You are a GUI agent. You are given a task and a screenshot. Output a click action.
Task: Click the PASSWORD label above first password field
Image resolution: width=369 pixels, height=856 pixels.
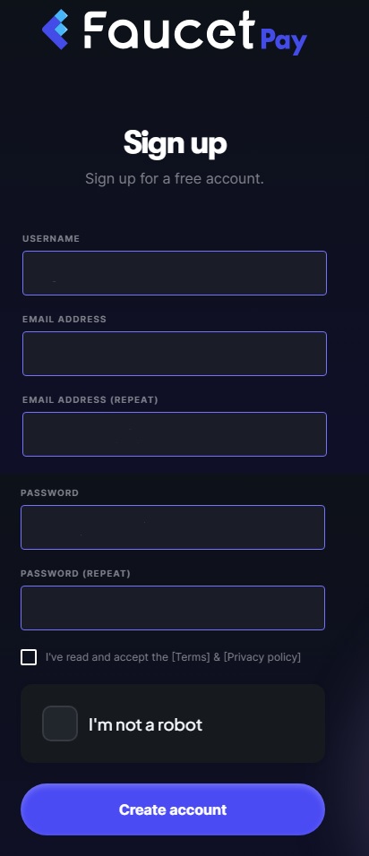coord(49,493)
